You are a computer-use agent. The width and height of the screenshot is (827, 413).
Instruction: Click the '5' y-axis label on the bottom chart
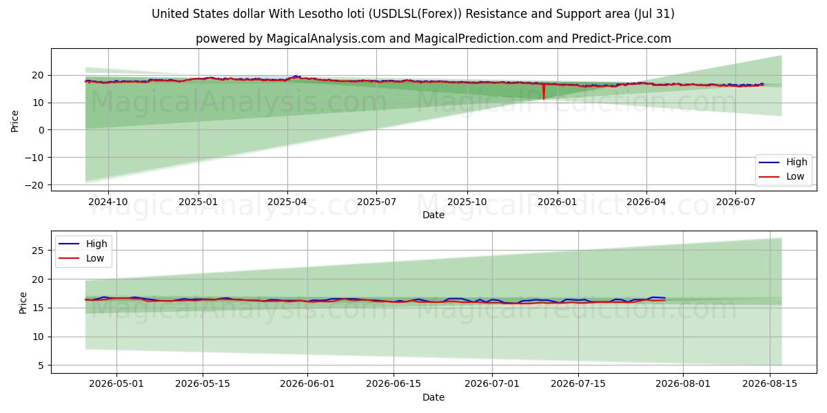pos(43,366)
